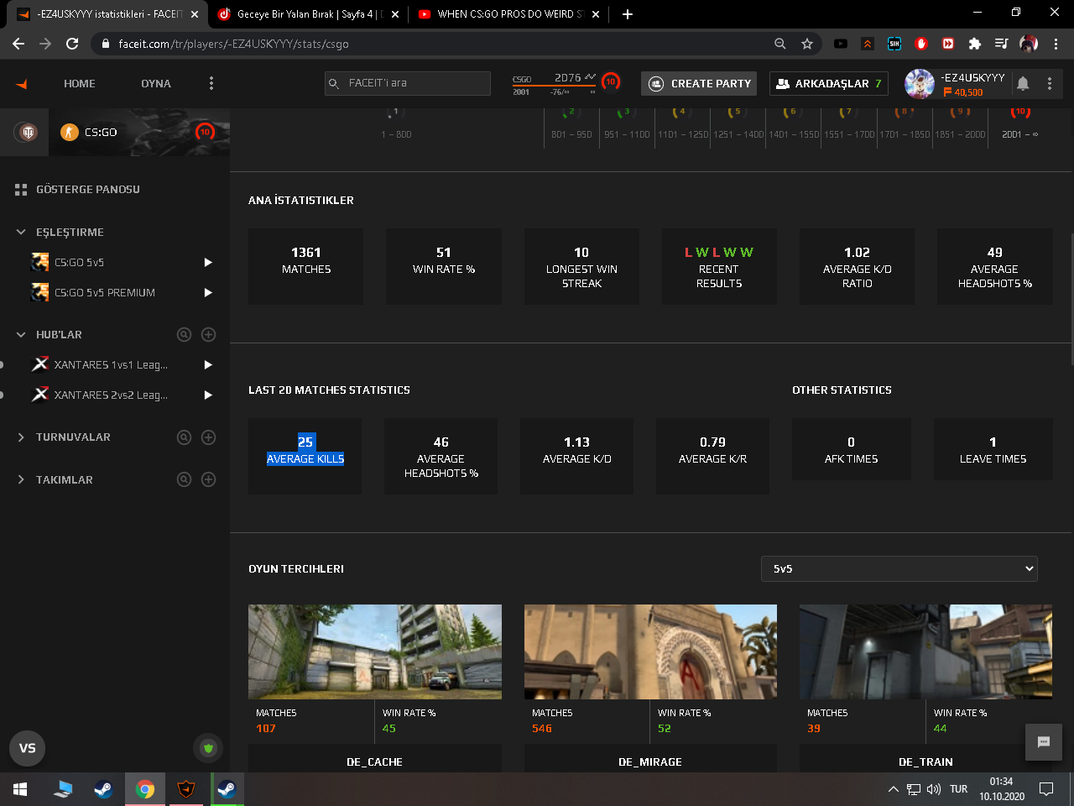Open GÖSTERGE PANOSU dashboard link

click(x=88, y=190)
